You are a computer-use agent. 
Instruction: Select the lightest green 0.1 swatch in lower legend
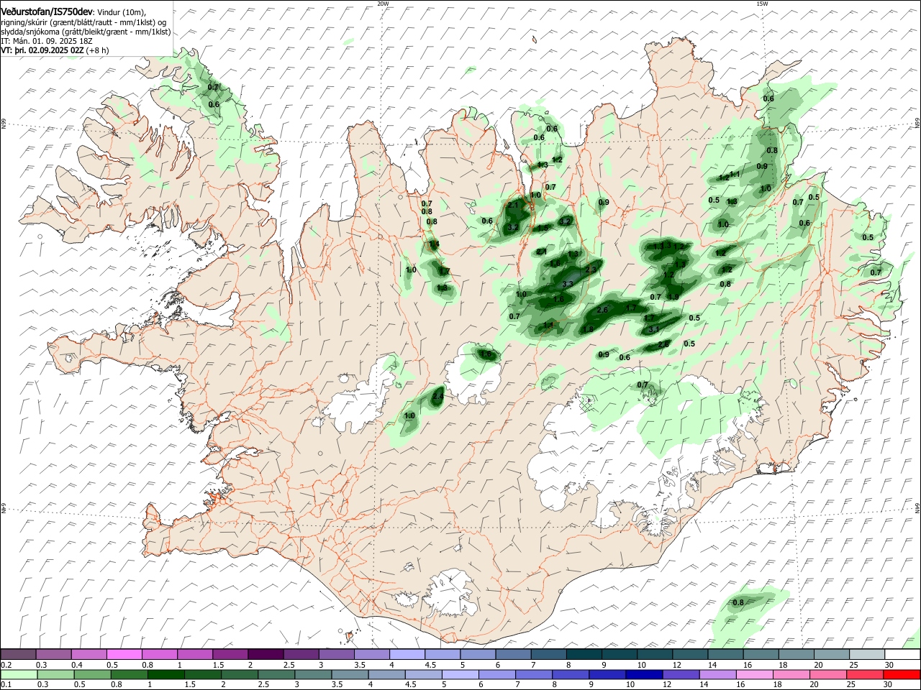coord(18,674)
